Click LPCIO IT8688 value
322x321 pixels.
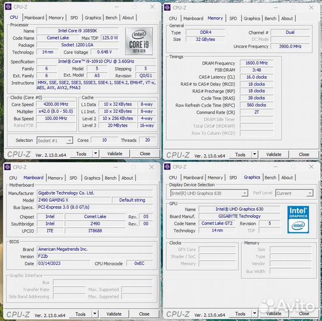(95, 231)
